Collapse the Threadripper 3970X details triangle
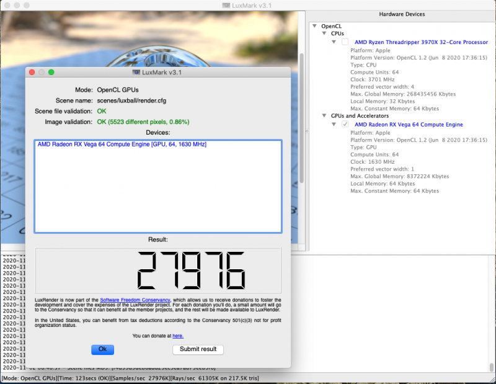496x384 pixels. point(334,42)
